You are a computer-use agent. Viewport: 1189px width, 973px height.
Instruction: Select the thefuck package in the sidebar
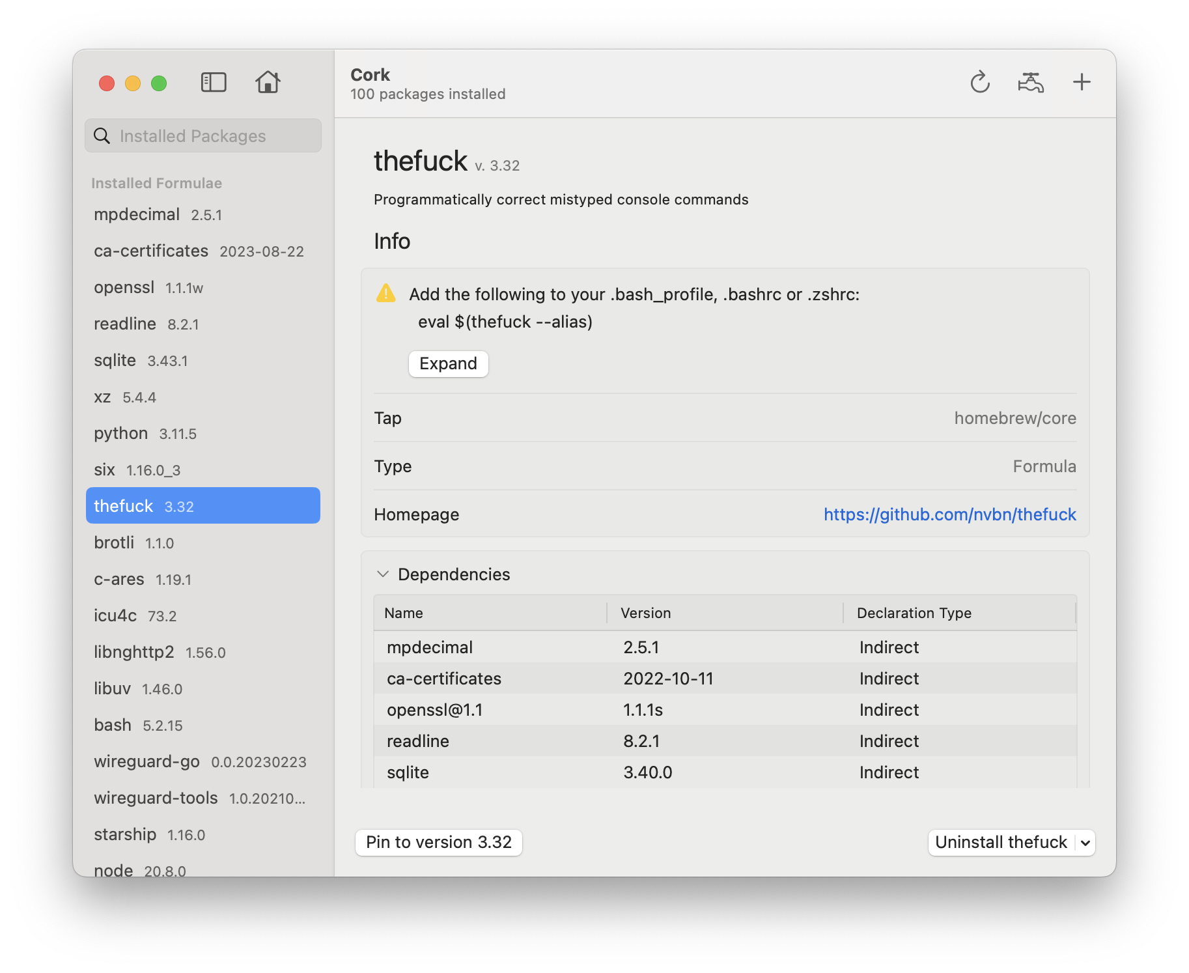203,505
